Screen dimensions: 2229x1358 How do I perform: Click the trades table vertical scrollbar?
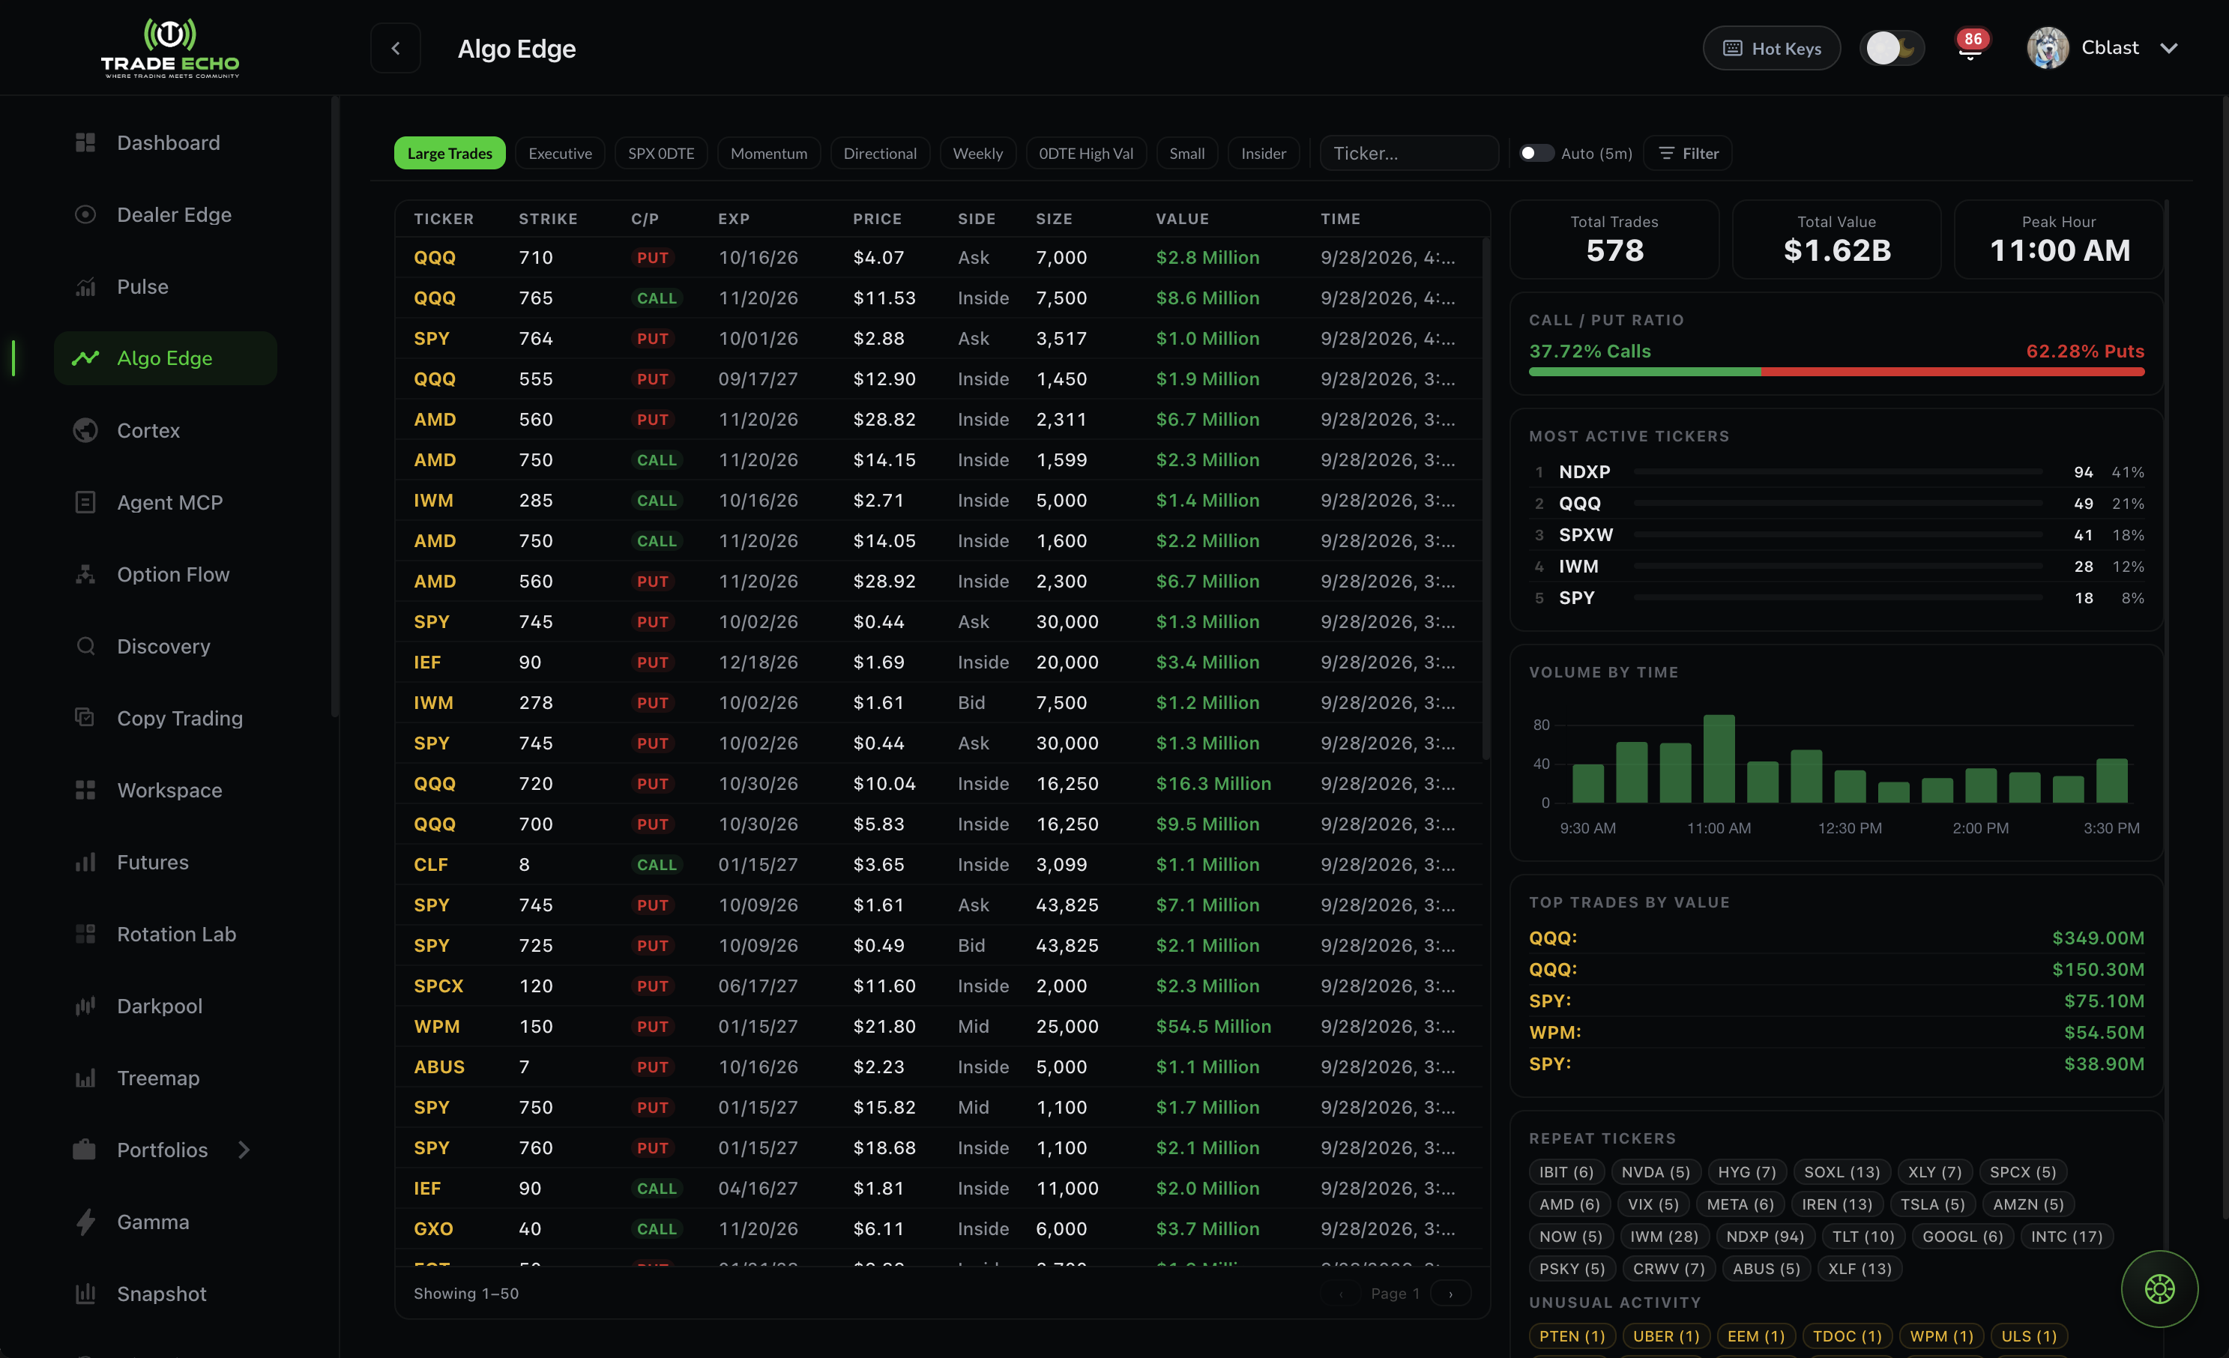coord(1486,499)
